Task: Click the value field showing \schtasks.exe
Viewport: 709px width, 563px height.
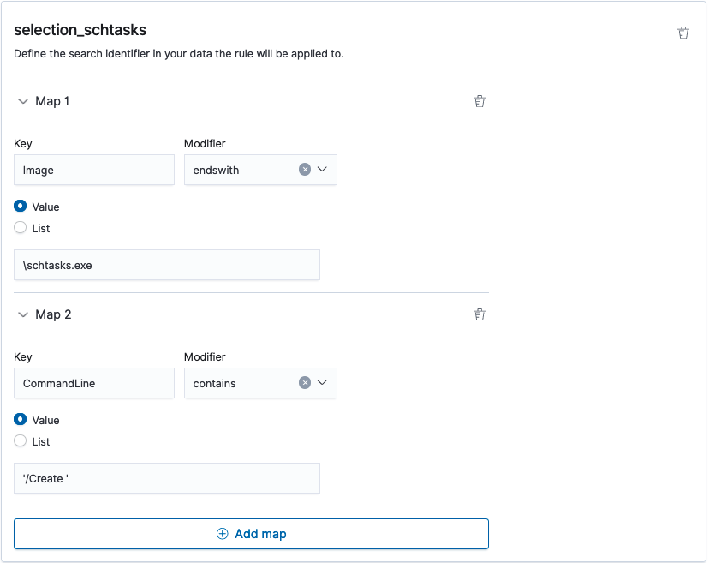Action: [x=166, y=264]
